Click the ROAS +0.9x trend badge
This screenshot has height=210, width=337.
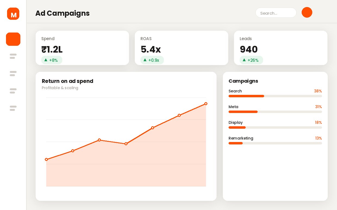pyautogui.click(x=152, y=60)
